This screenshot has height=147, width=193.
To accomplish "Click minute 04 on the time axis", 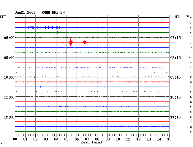I will point(56,139).
